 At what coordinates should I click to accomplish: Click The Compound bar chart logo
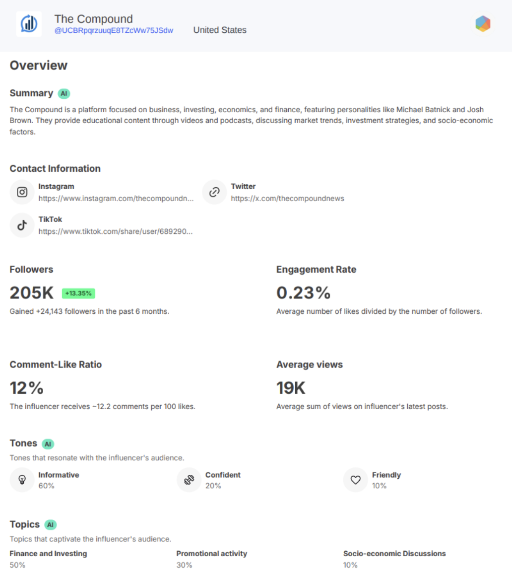29,24
